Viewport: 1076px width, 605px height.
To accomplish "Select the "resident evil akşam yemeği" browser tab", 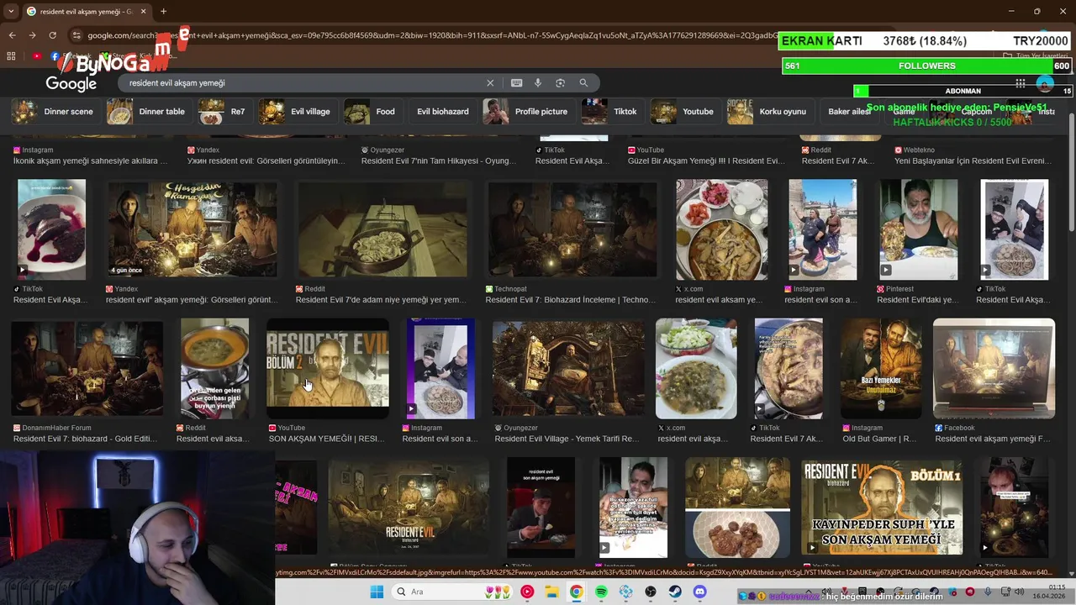I will click(86, 11).
